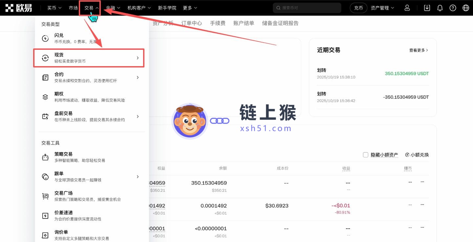Click the 合约 contract icon
The width and height of the screenshot is (473, 242).
pyautogui.click(x=45, y=78)
